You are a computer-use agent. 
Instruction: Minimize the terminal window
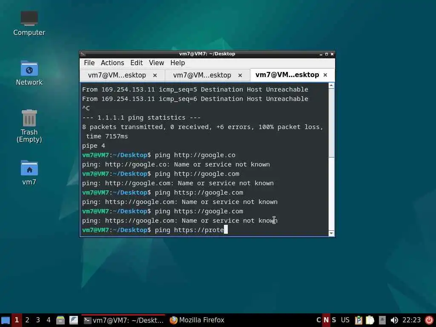pyautogui.click(x=321, y=54)
